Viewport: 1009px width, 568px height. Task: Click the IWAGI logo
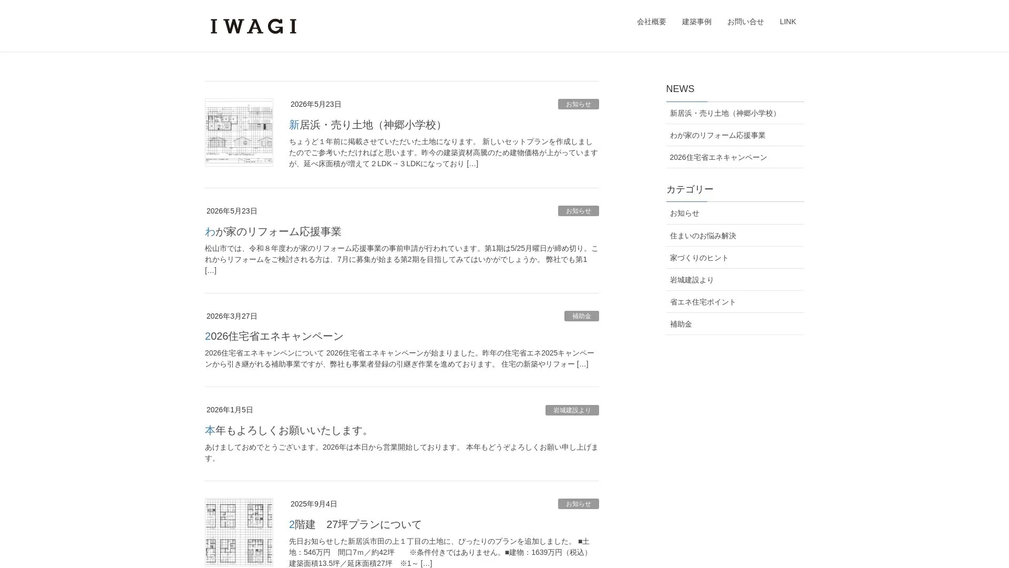pos(254,26)
